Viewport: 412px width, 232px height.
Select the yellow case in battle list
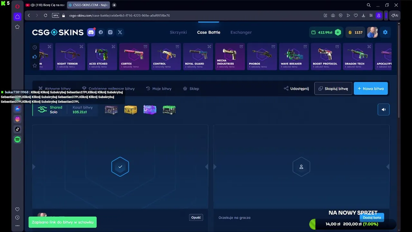130,110
